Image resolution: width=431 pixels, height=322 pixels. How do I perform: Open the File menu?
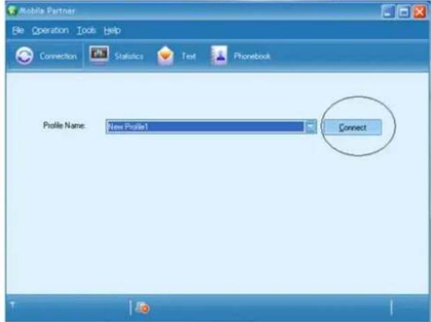pos(18,30)
